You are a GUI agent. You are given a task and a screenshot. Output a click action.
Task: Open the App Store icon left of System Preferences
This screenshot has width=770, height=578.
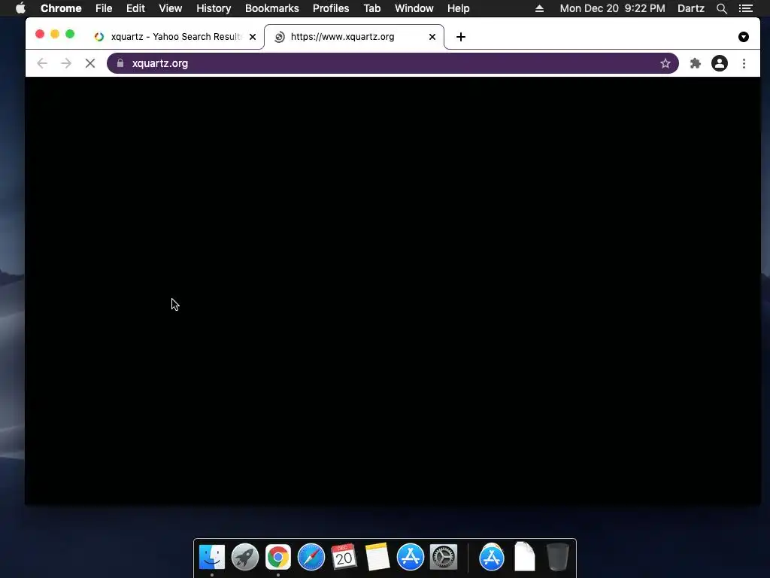[x=410, y=557]
